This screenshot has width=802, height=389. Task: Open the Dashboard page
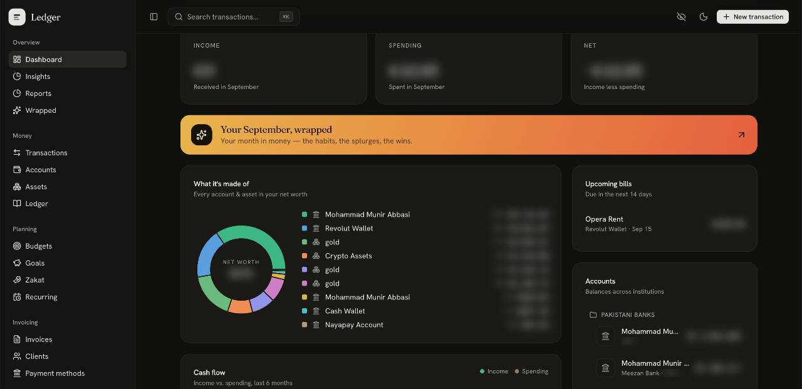(68, 60)
